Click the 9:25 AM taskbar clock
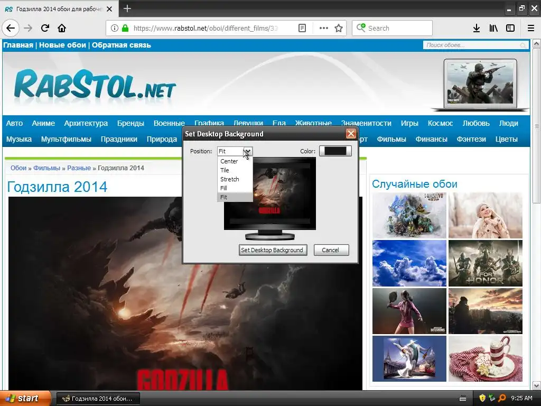The image size is (541, 406). pos(521,399)
